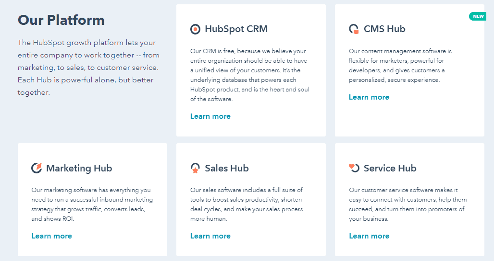
Task: Click the Marketing Hub lightning icon
Action: coord(37,168)
